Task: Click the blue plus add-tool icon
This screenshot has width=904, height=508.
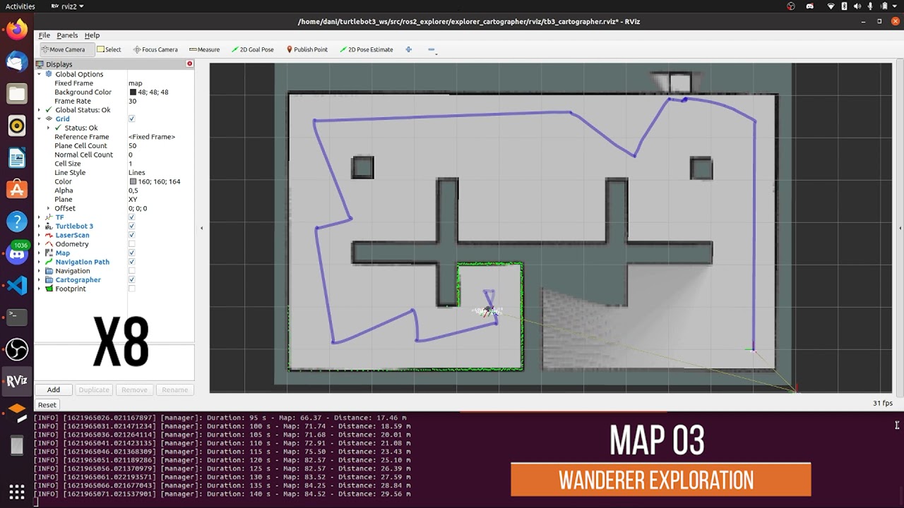Action: [x=408, y=49]
